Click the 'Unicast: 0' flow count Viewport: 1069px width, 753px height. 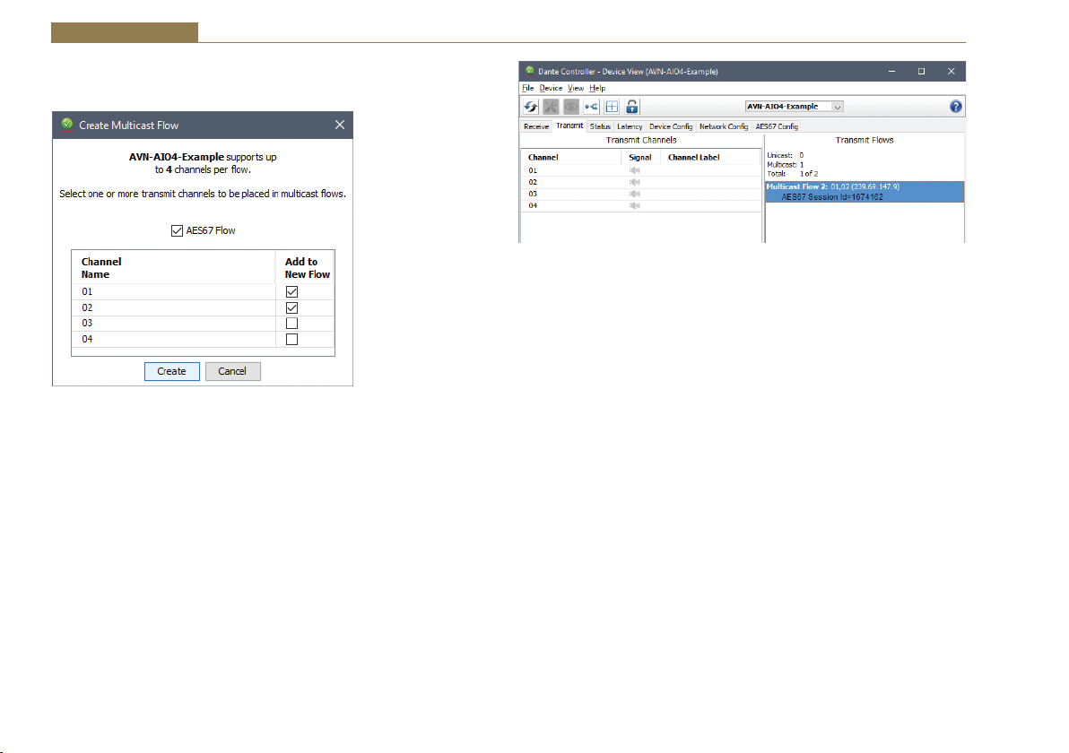click(786, 155)
